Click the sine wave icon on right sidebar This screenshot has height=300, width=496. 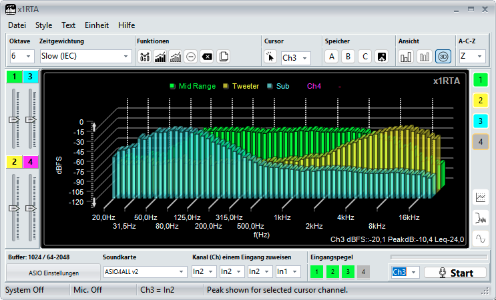481,238
